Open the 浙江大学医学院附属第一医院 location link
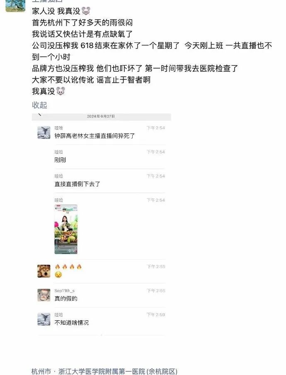 104,371
